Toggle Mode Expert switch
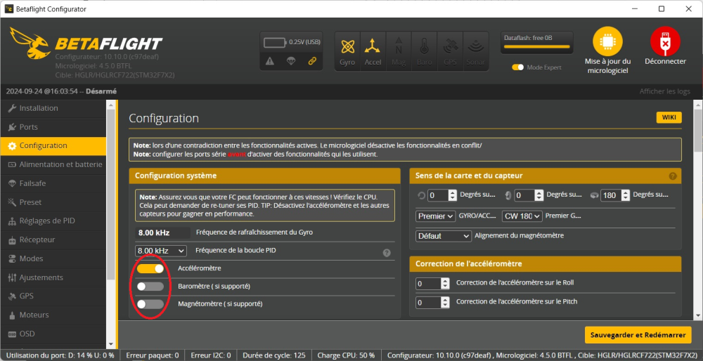Image resolution: width=703 pixels, height=361 pixels. pos(518,67)
